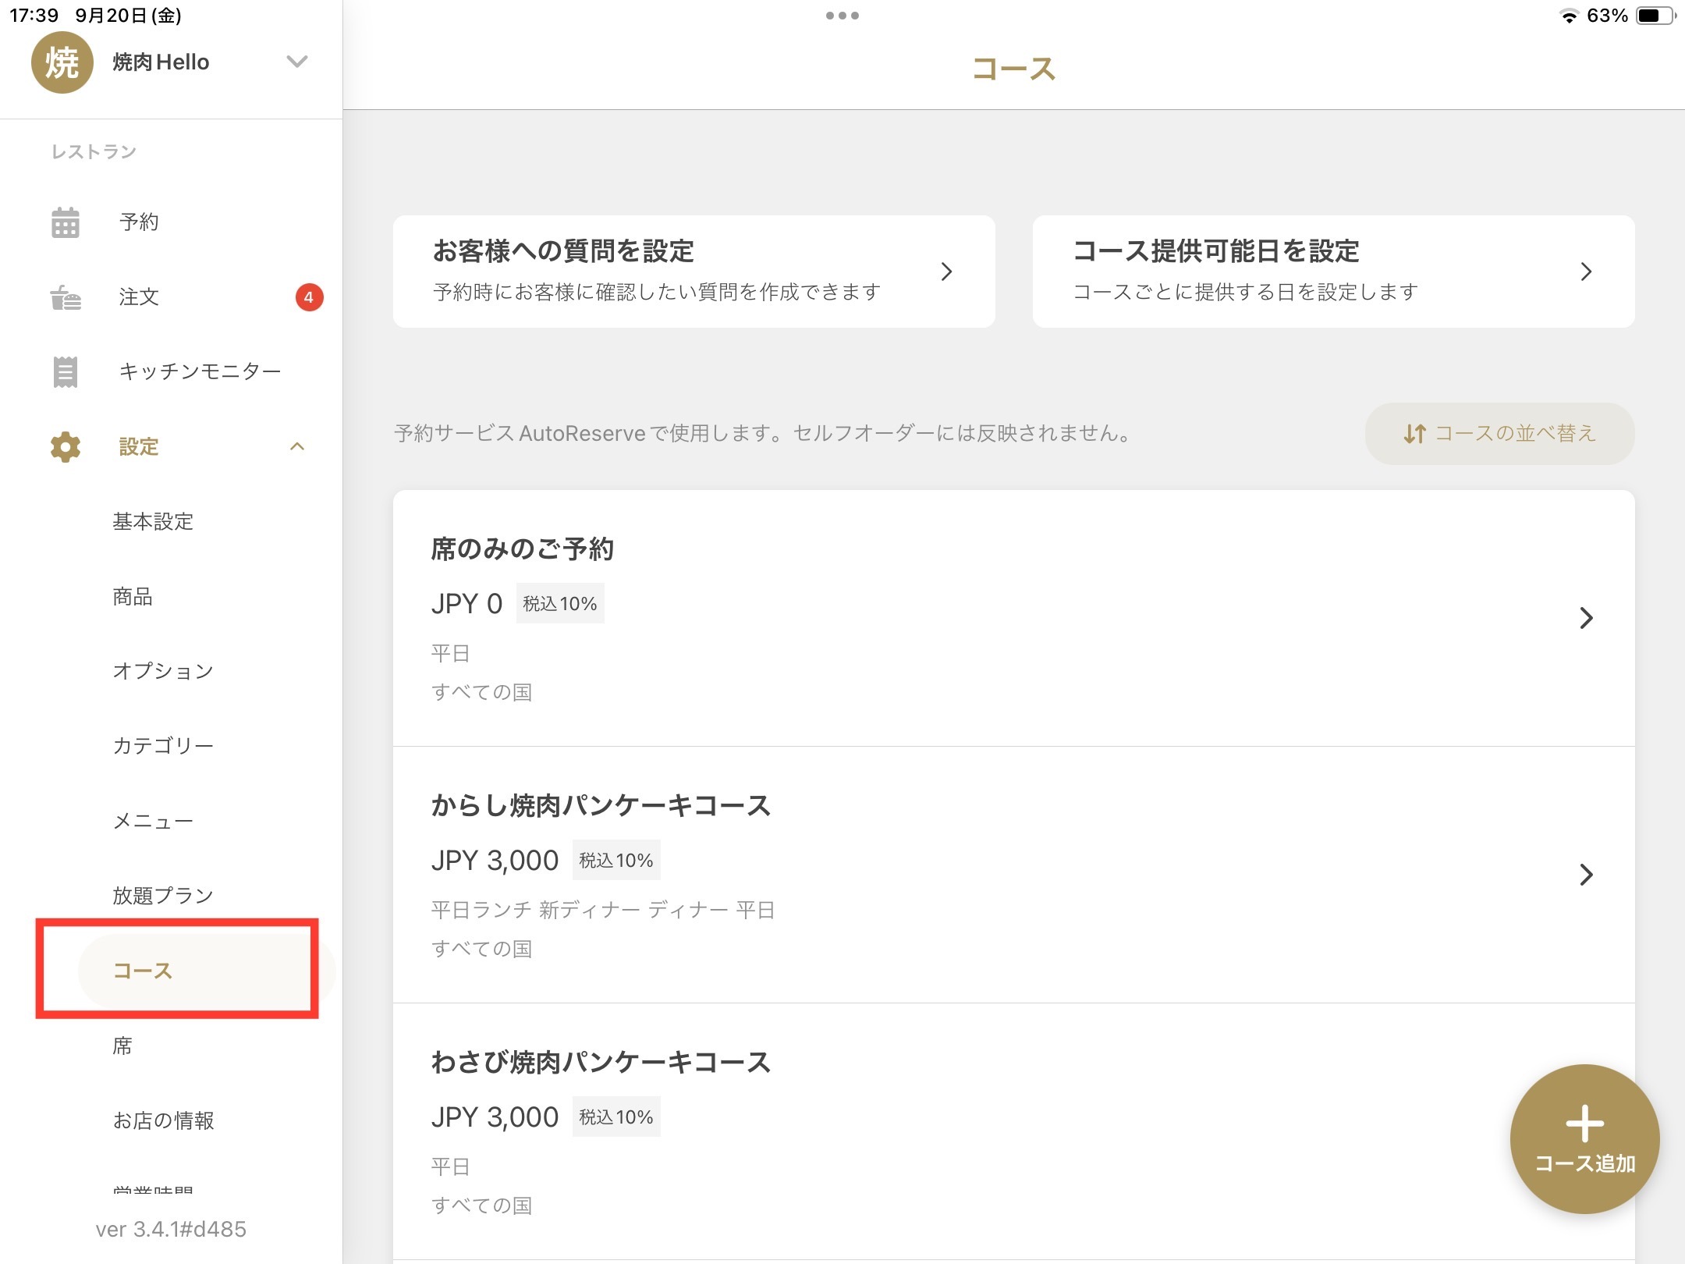The width and height of the screenshot is (1685, 1264).
Task: Click the sort arrows icon beside コースの並べ替え
Action: tap(1414, 434)
